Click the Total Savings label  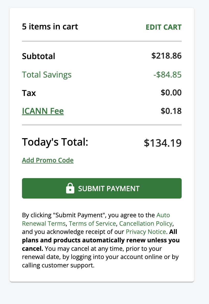[47, 75]
